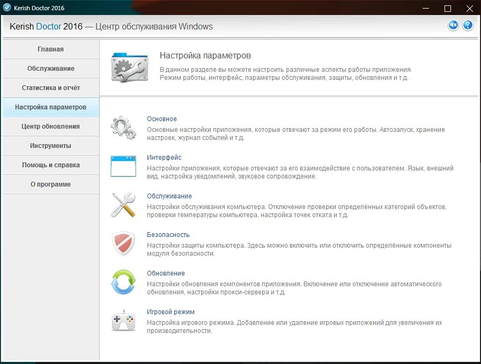
Task: Click the window icon next to Интерфейс
Action: point(123,166)
